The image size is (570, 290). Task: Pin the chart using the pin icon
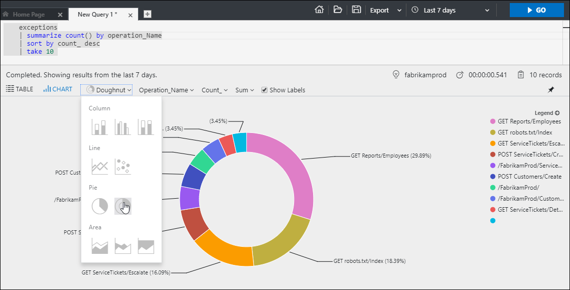tap(550, 89)
